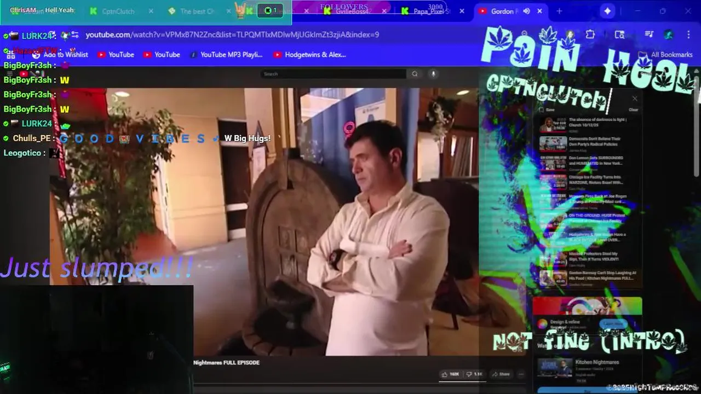Close the YouTube queue panel
Screen dimensions: 701x394
click(635, 99)
